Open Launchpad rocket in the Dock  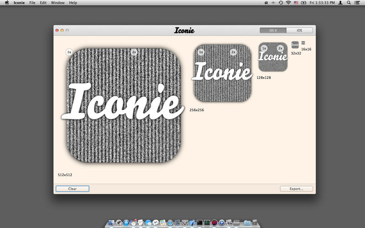click(119, 223)
